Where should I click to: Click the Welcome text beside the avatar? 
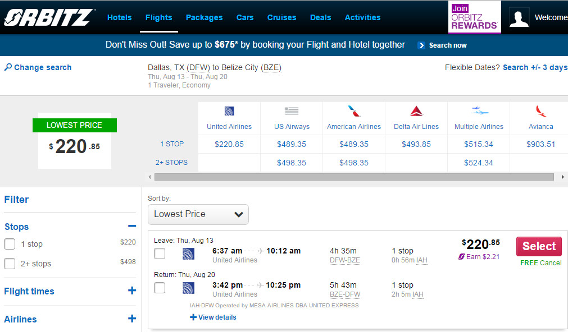coord(551,17)
